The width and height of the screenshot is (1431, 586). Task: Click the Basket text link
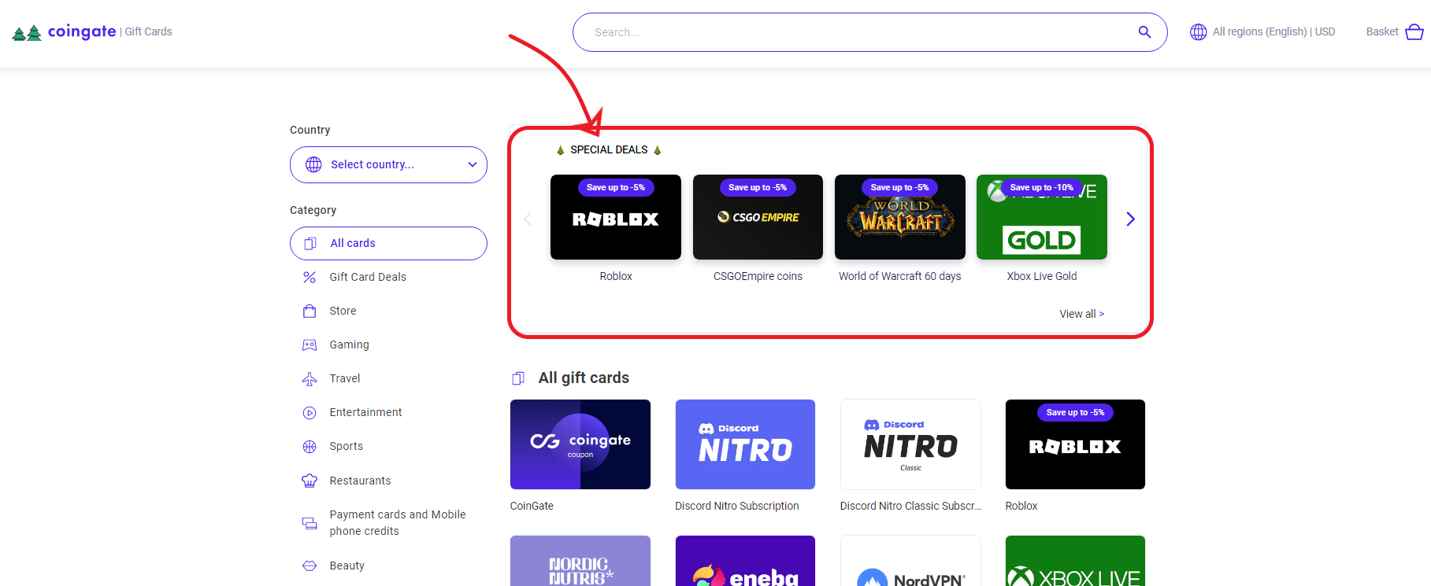(x=1382, y=32)
